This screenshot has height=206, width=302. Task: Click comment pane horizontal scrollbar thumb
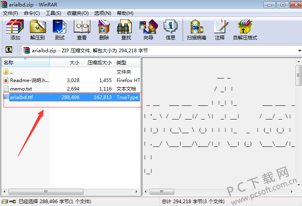pos(162,192)
